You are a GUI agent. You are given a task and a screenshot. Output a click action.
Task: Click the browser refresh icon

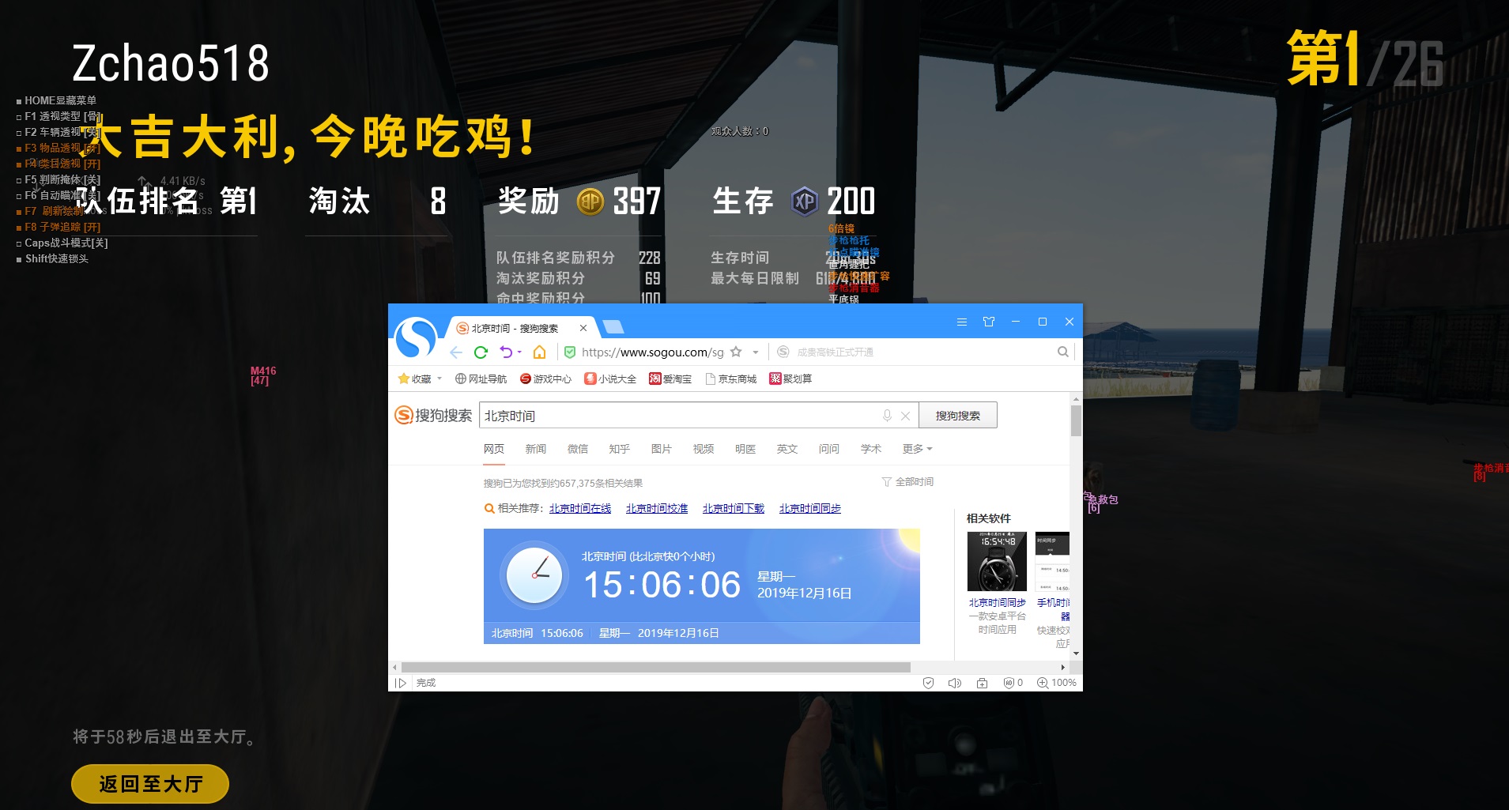[481, 352]
